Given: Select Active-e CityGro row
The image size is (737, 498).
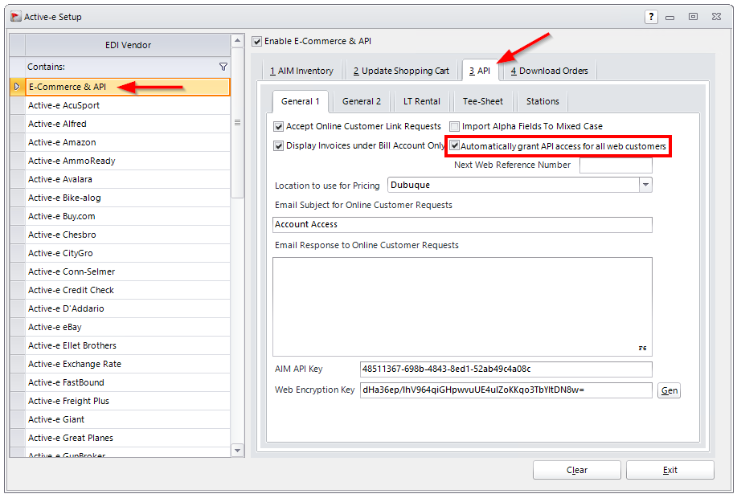Looking at the screenshot, I should coord(127,253).
